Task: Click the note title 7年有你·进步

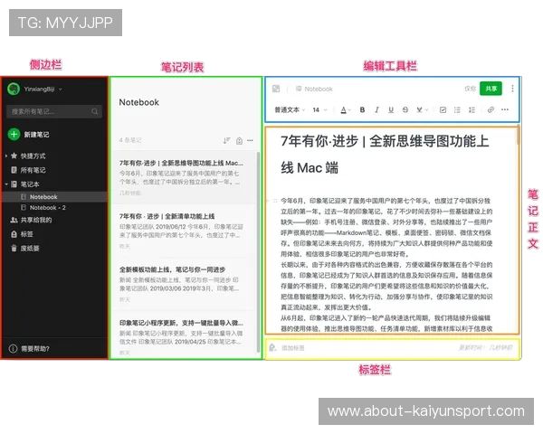Action: (x=385, y=155)
